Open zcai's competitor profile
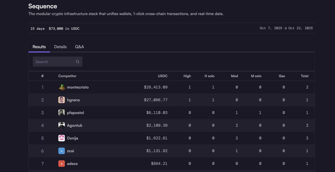The height and width of the screenshot is (172, 335). point(70,151)
